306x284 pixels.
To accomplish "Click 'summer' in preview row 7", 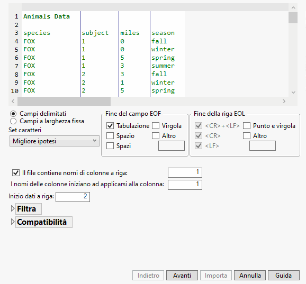I will (x=163, y=66).
